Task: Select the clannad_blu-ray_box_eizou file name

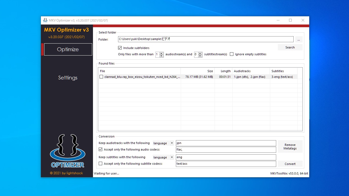Action: [142, 77]
